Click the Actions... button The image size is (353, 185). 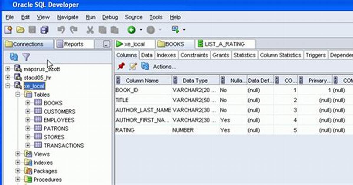(164, 67)
